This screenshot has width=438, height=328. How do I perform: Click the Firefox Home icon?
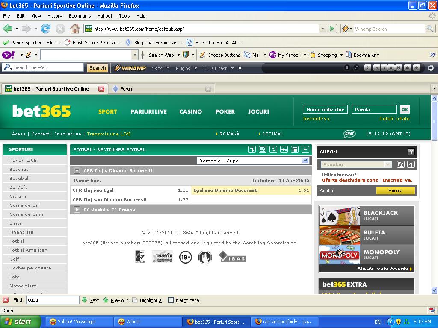[74, 29]
